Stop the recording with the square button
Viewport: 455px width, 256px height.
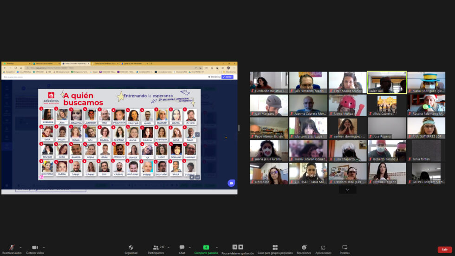[x=241, y=247]
